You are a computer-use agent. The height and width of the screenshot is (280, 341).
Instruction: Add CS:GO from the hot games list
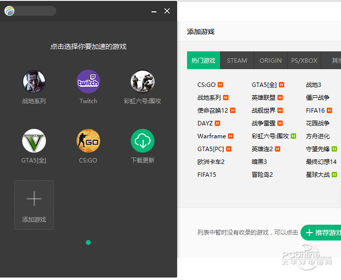coord(206,84)
